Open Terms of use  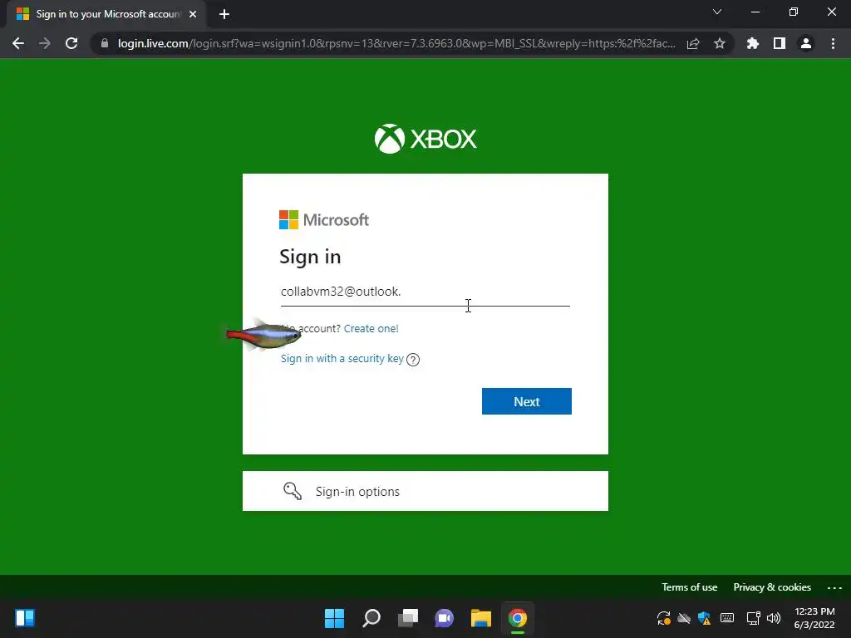tap(689, 587)
